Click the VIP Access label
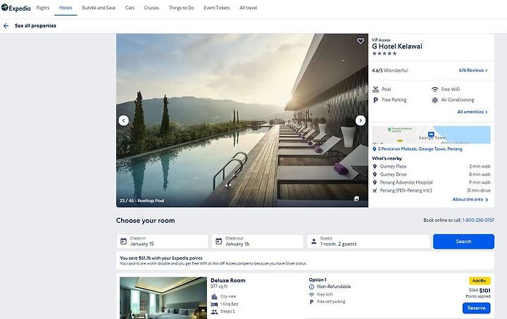 pos(381,39)
